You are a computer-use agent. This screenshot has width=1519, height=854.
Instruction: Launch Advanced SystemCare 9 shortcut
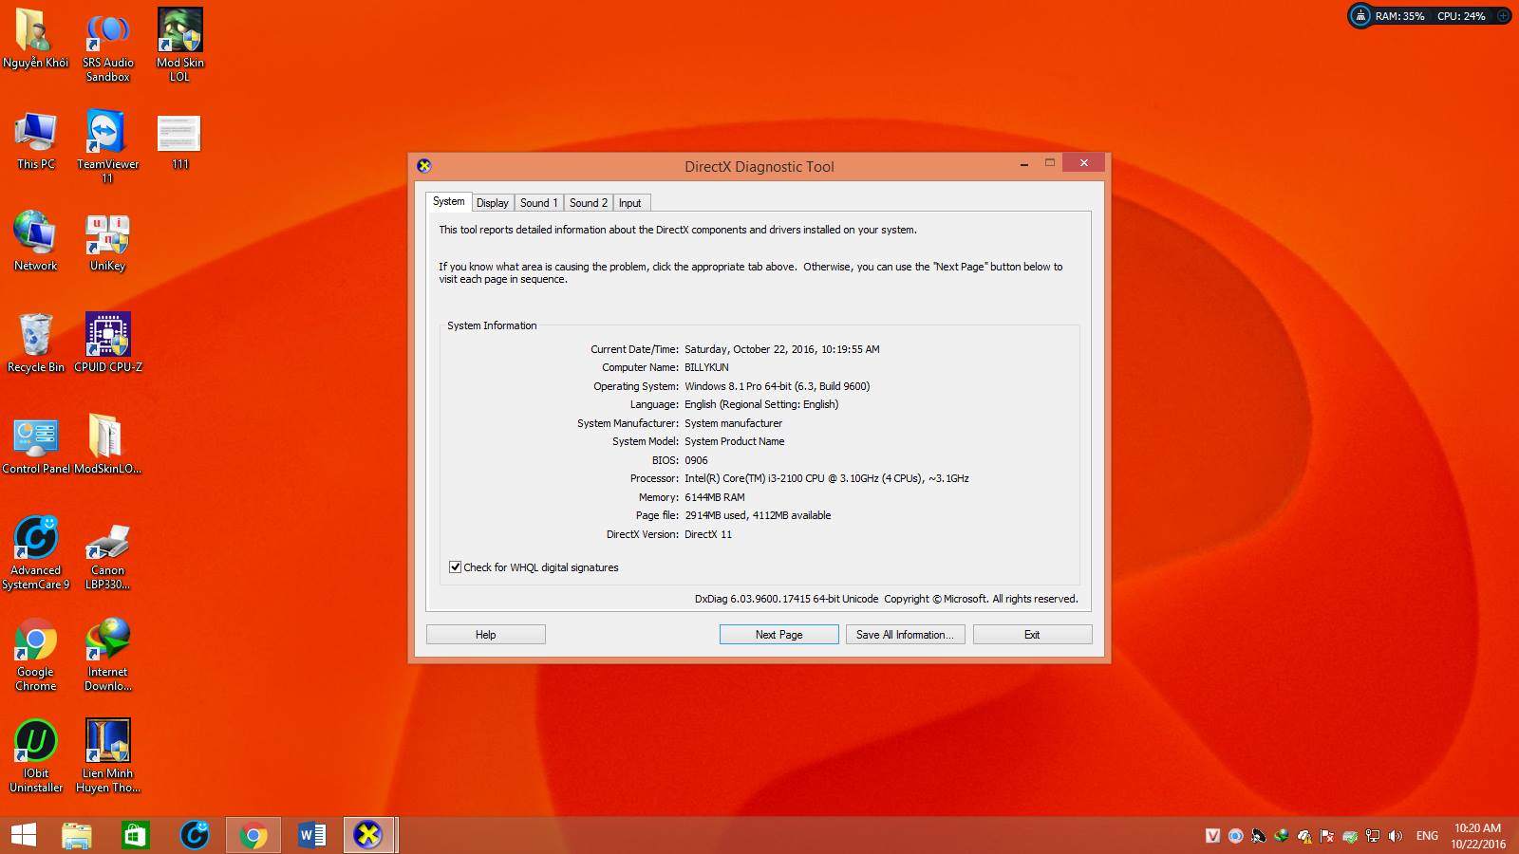pyautogui.click(x=35, y=539)
